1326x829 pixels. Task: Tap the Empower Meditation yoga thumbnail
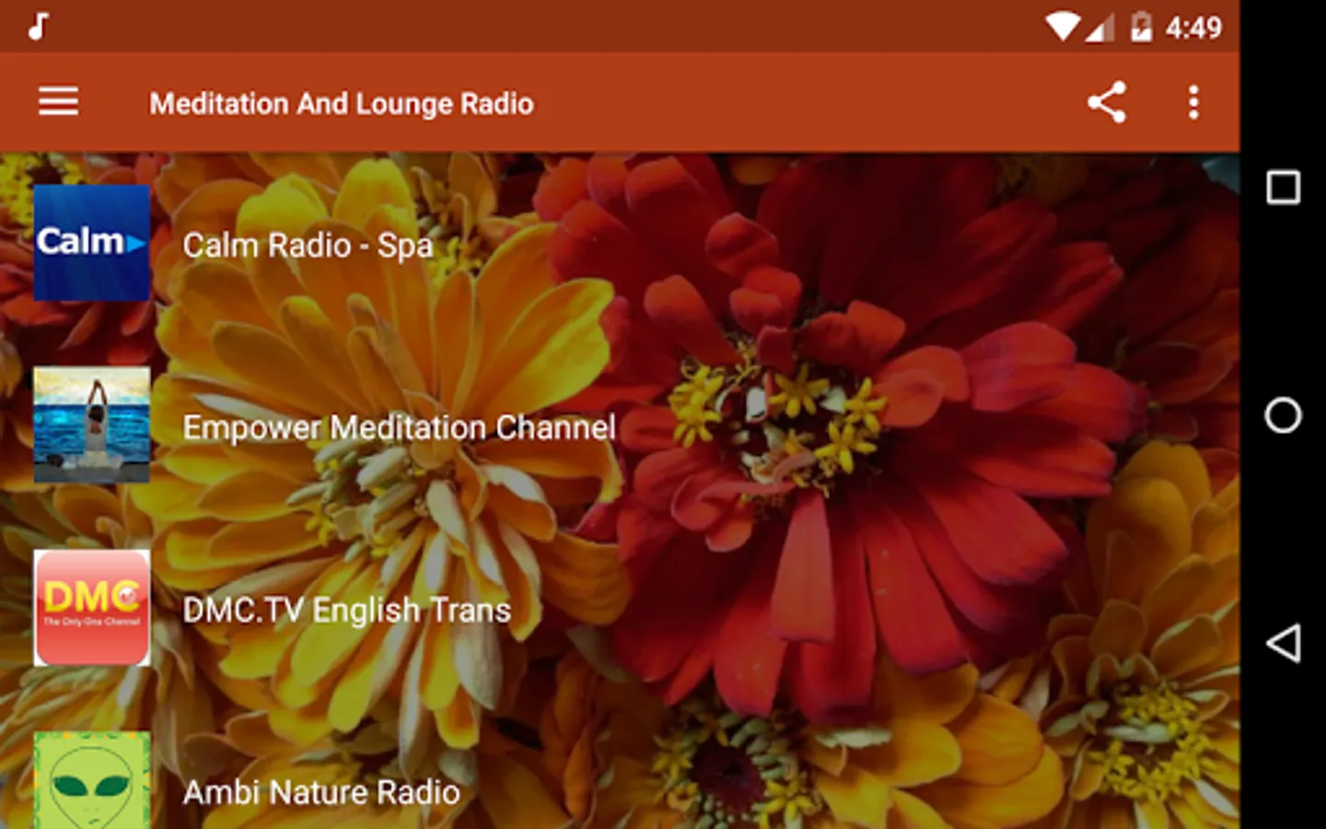92,425
